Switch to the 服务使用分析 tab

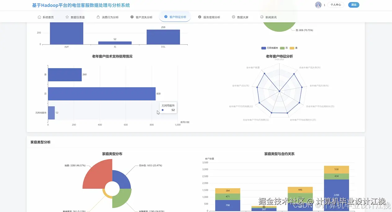pos(209,17)
